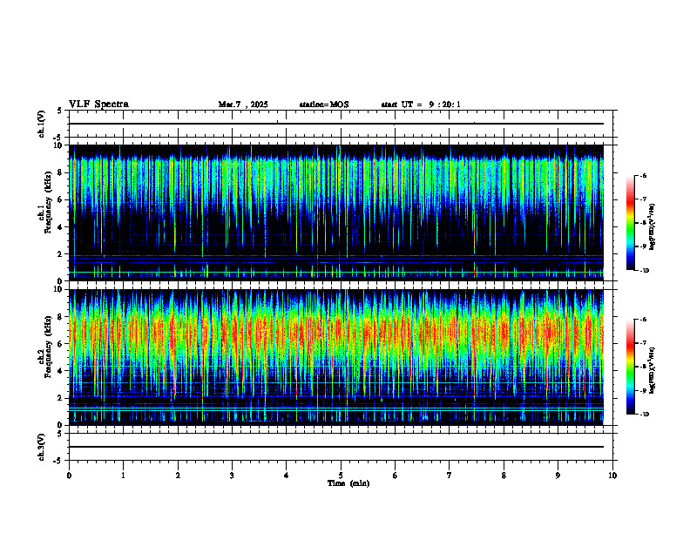Viewport: 690px width, 533px height.
Task: Click inside the ch.2 spectrogram panel
Action: (336, 357)
